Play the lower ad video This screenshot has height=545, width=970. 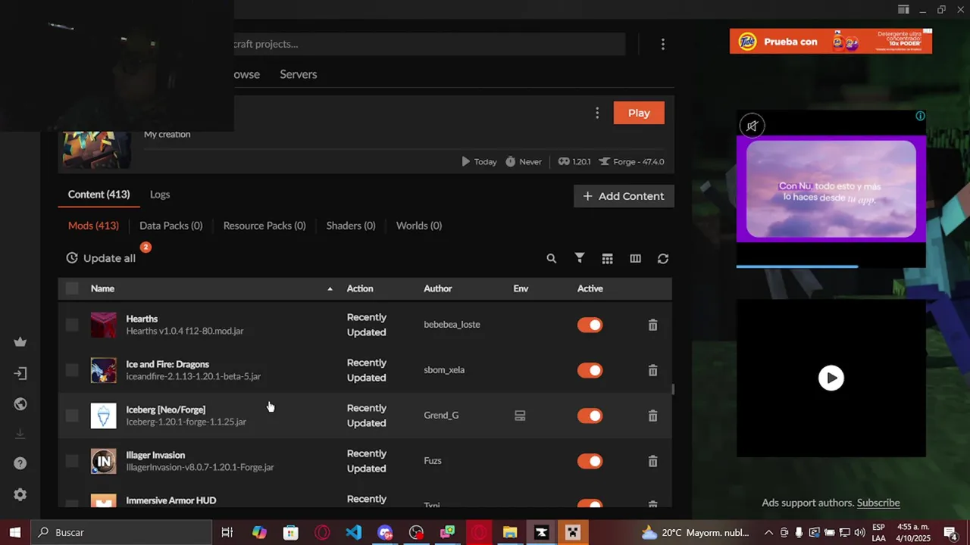pyautogui.click(x=831, y=378)
